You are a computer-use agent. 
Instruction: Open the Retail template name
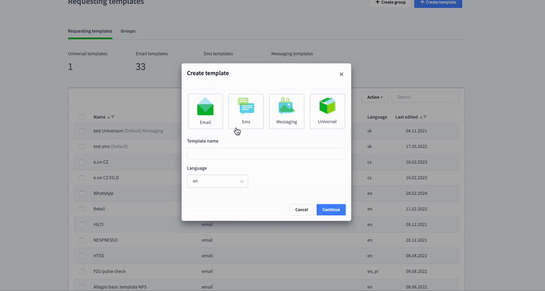tap(99, 209)
